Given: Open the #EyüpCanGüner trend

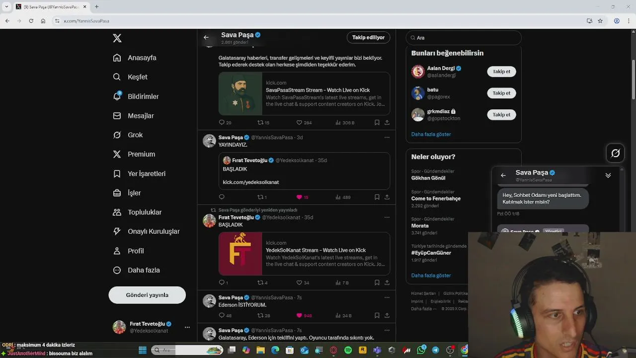Looking at the screenshot, I should (x=431, y=253).
